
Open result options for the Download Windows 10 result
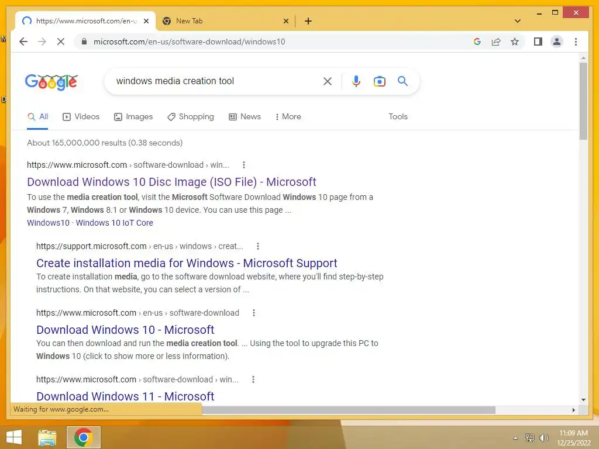point(254,313)
